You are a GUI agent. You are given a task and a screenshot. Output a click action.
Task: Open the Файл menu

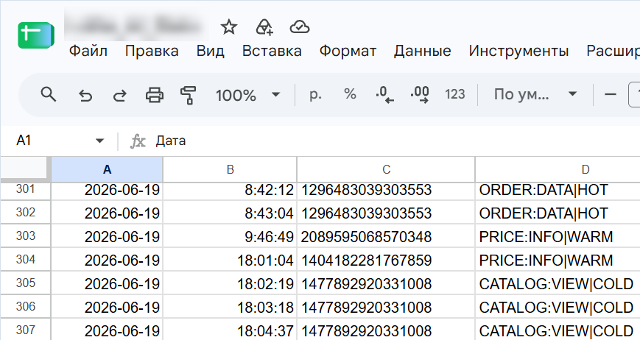(88, 52)
